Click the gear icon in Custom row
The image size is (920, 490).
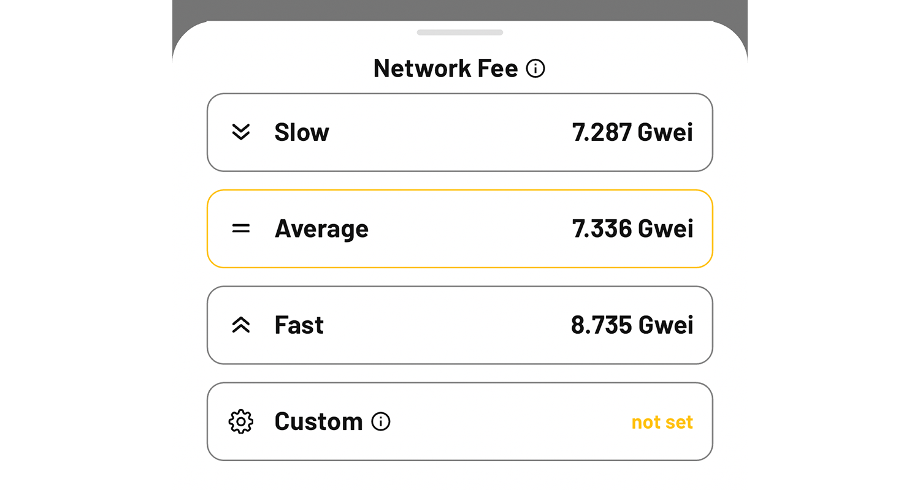241,422
